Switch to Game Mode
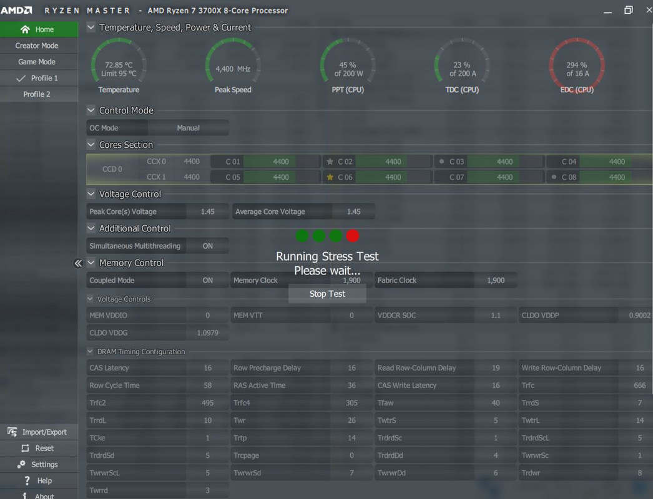Image resolution: width=653 pixels, height=499 pixels. [39, 62]
